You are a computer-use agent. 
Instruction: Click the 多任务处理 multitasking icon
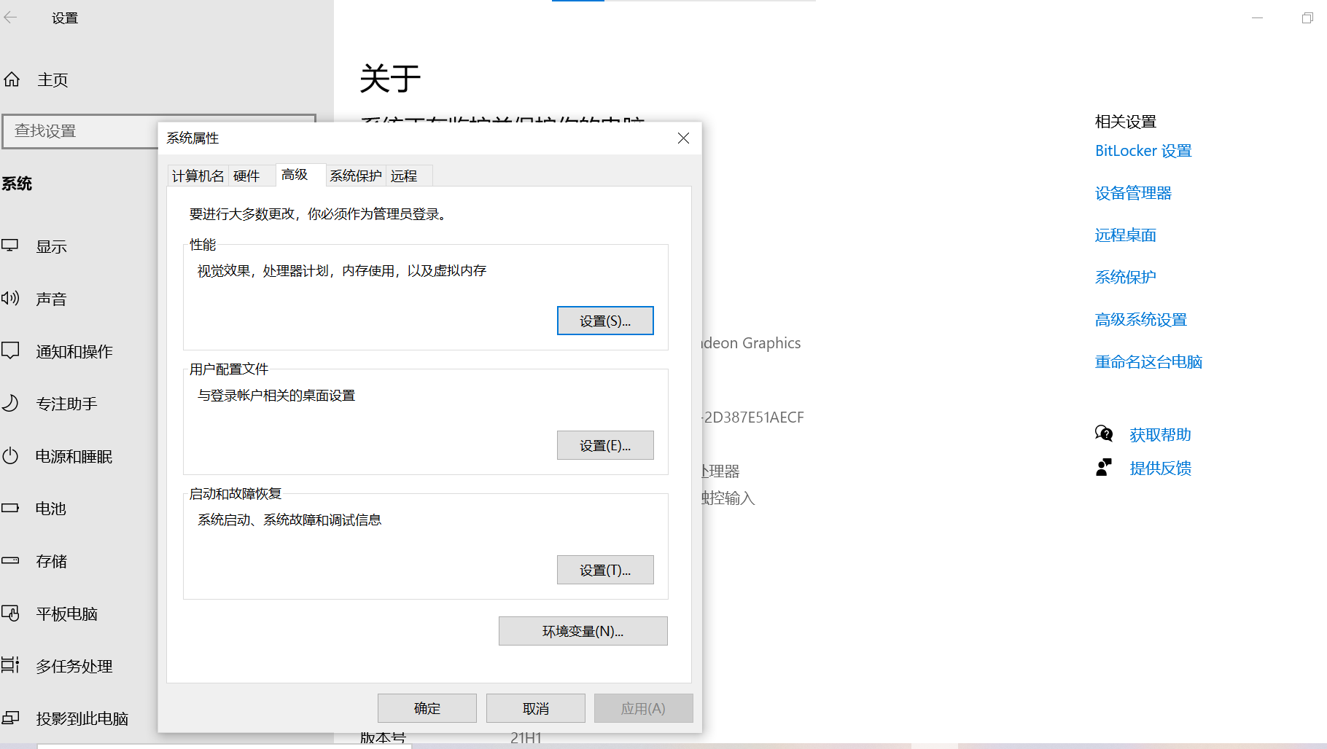[12, 665]
